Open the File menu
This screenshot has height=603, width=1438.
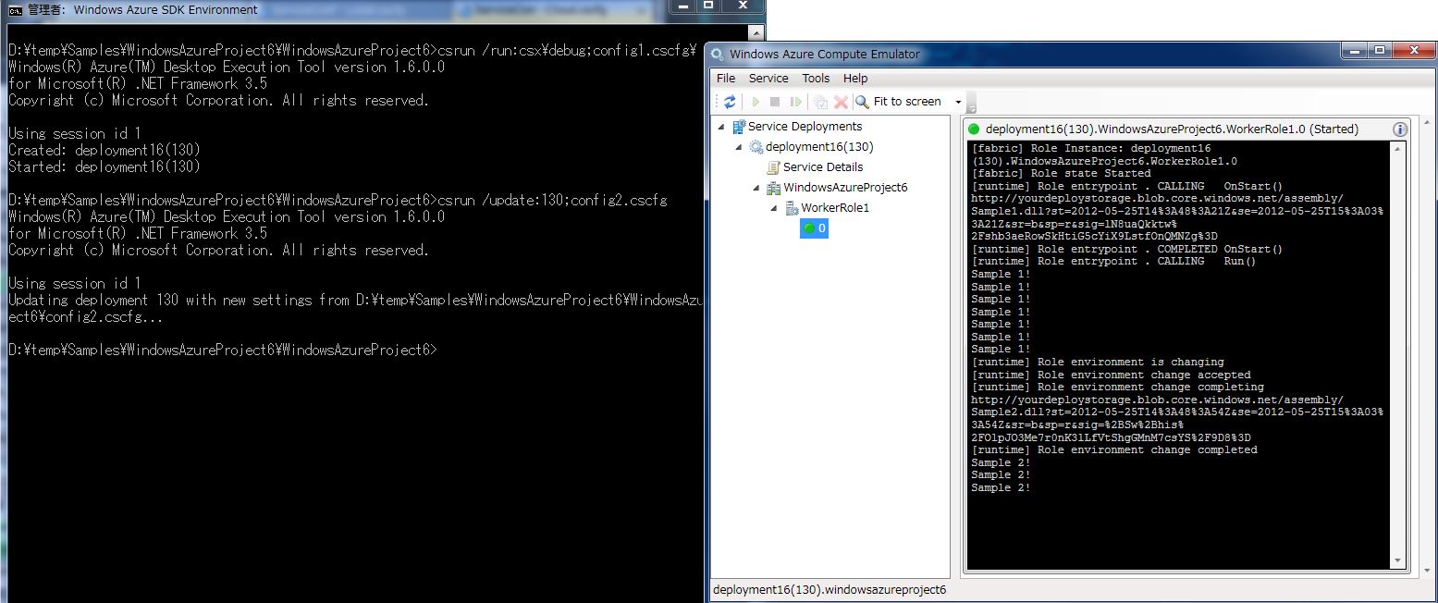pos(726,79)
